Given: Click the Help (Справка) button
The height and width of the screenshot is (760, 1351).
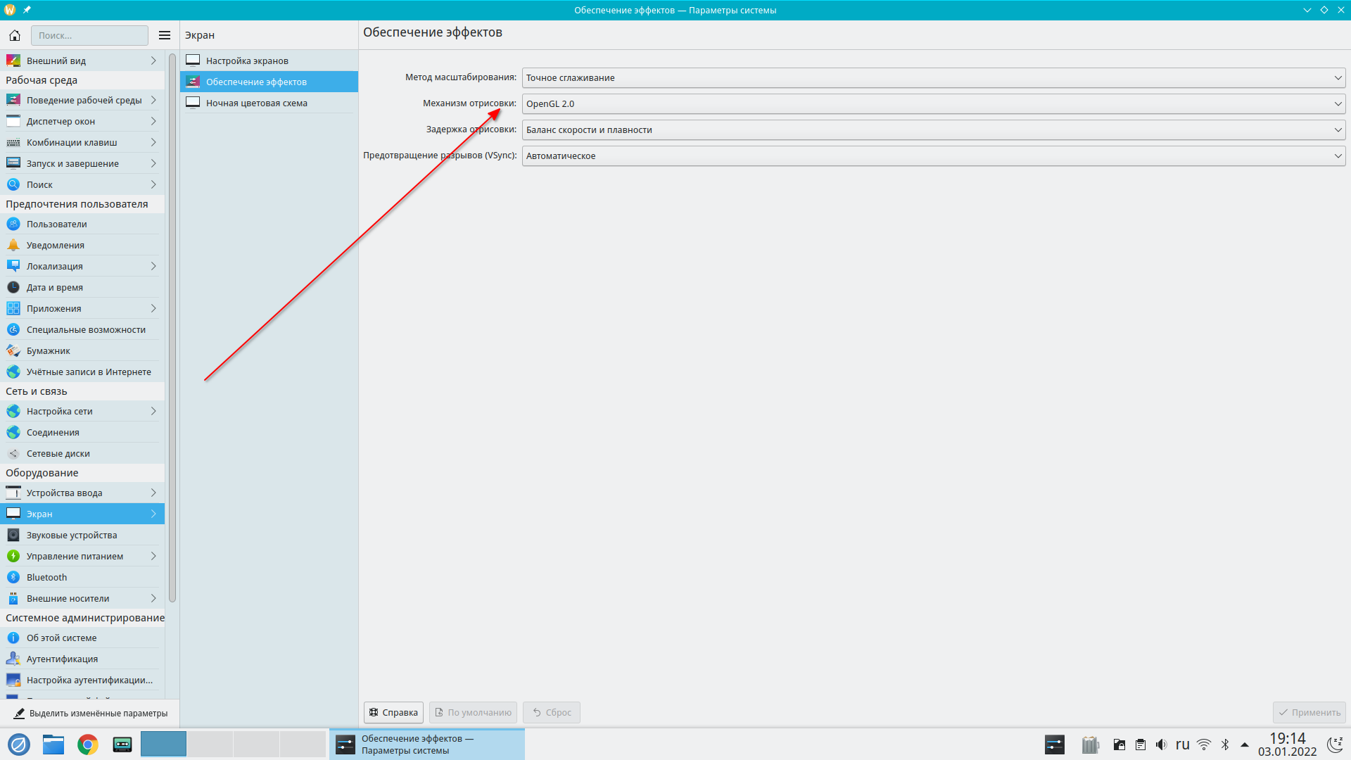Looking at the screenshot, I should 393,712.
